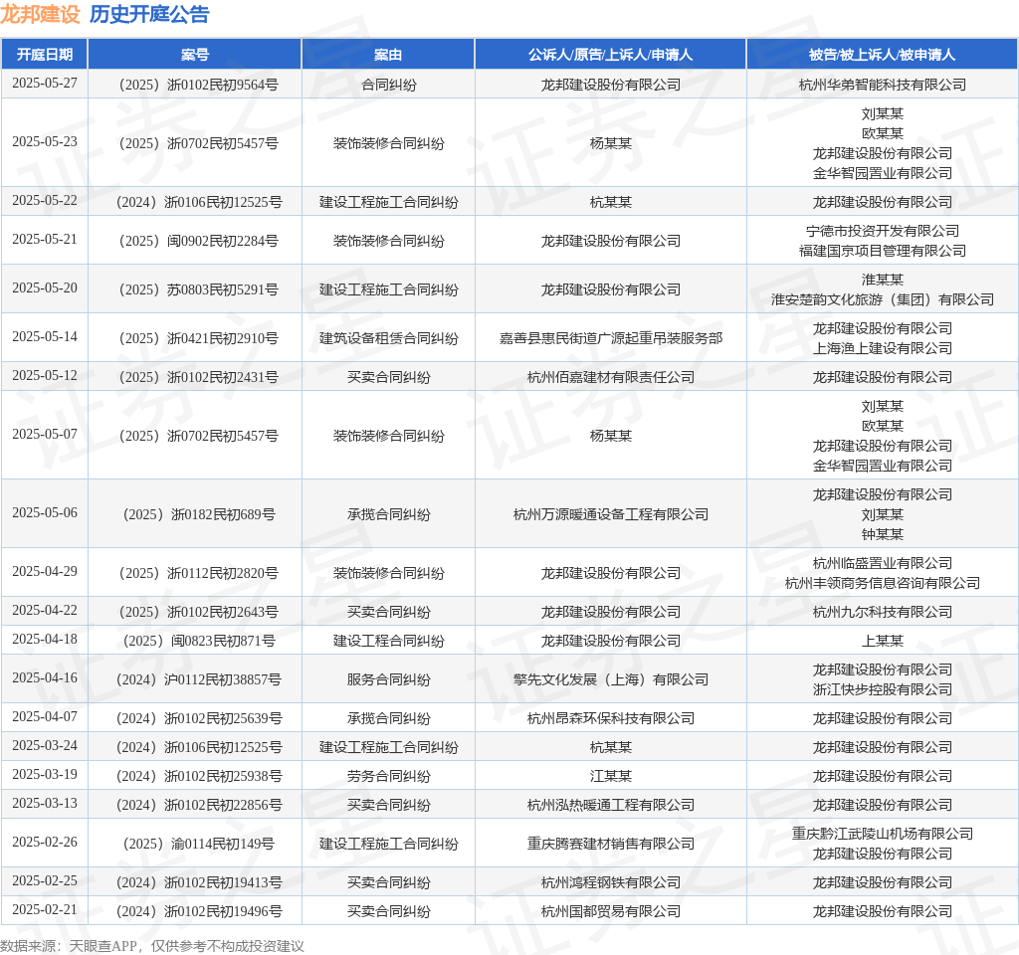
Task: Click 重庆腾赛建材销售有限公司
Action: (610, 844)
